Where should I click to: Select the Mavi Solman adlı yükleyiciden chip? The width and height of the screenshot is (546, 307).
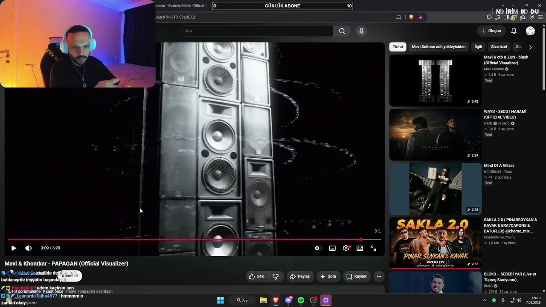[x=439, y=46]
